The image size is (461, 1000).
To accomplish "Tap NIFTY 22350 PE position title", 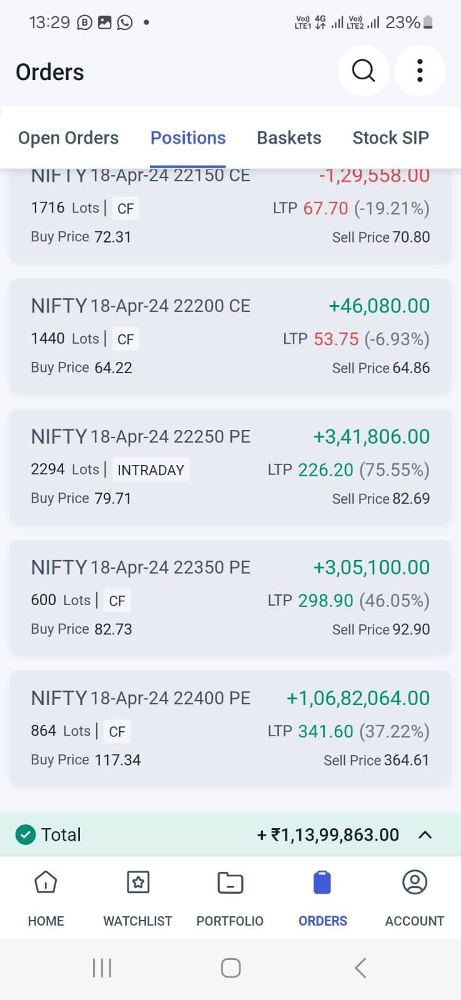I will (x=141, y=567).
